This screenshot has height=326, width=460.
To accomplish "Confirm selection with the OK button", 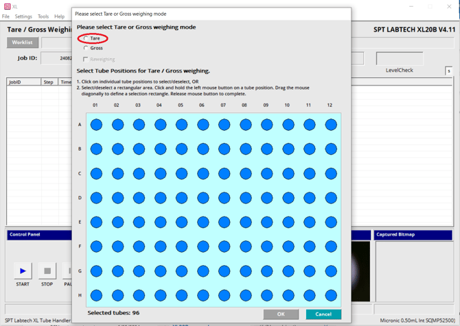I will pyautogui.click(x=281, y=314).
